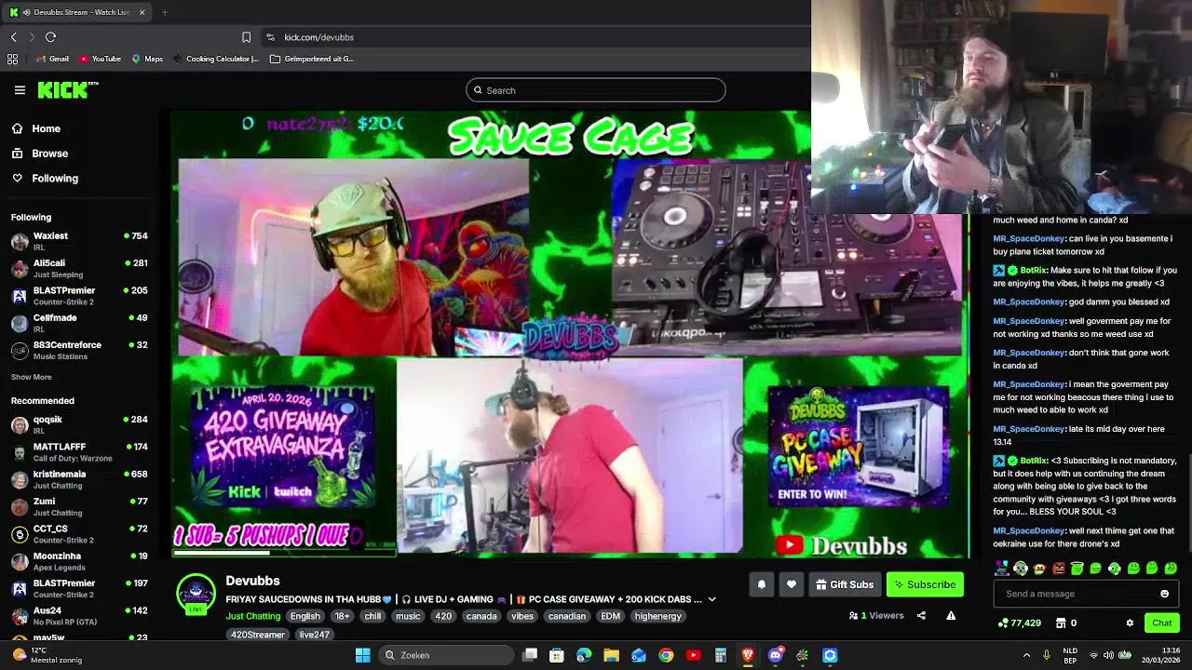1192x670 pixels.
Task: Open the browser apps grid icon
Action: (x=12, y=59)
